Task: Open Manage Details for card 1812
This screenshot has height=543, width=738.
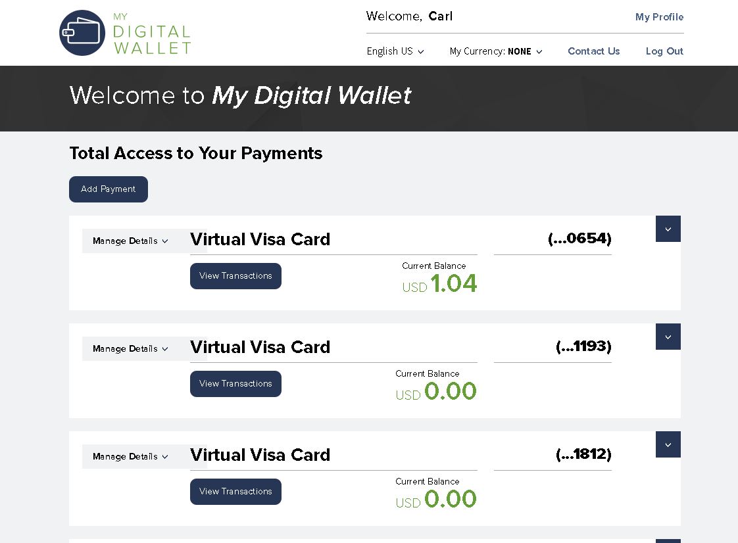Action: click(x=130, y=456)
